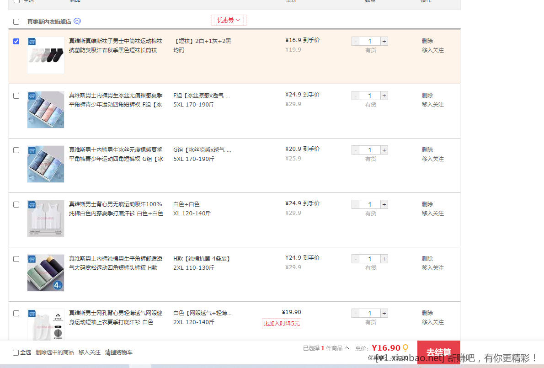Open customer service chat icon beside store name

[77, 21]
